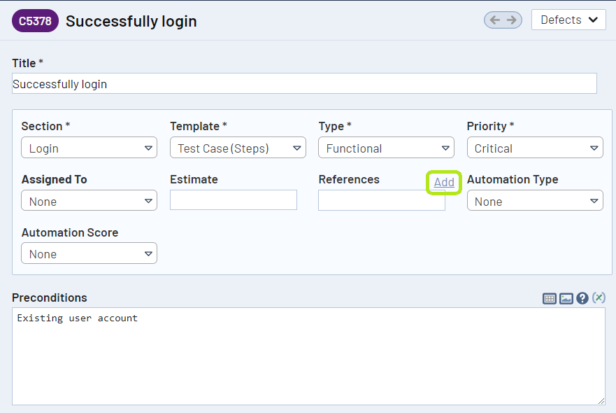Open the Template dropdown
616x413 pixels.
[238, 148]
